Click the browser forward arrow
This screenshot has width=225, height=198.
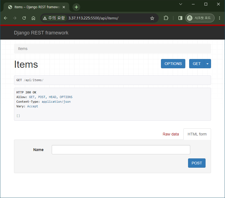coord(15,18)
